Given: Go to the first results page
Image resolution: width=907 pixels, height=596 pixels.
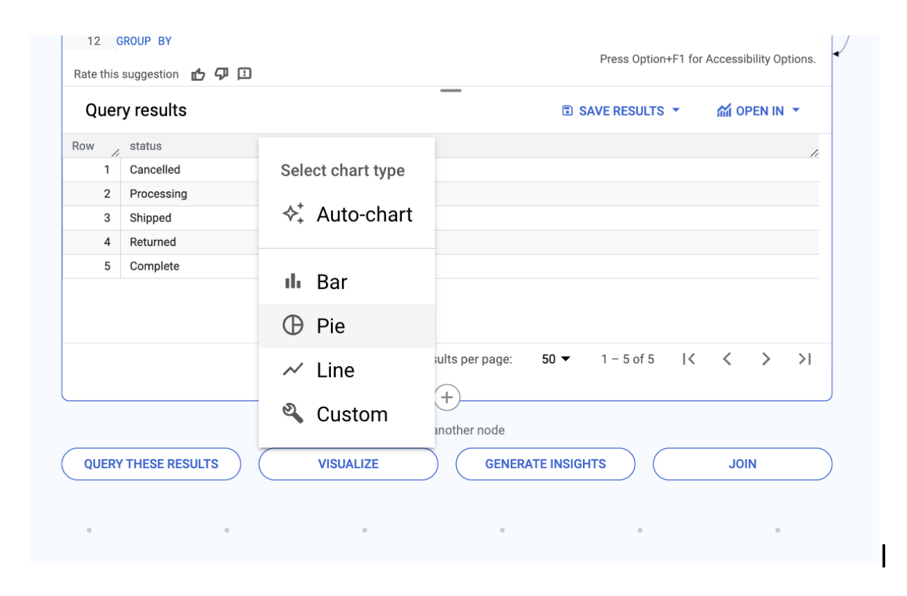Looking at the screenshot, I should [x=688, y=359].
